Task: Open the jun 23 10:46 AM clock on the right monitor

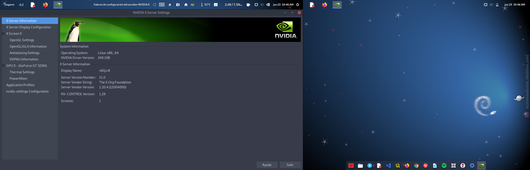Action: click(x=515, y=4)
